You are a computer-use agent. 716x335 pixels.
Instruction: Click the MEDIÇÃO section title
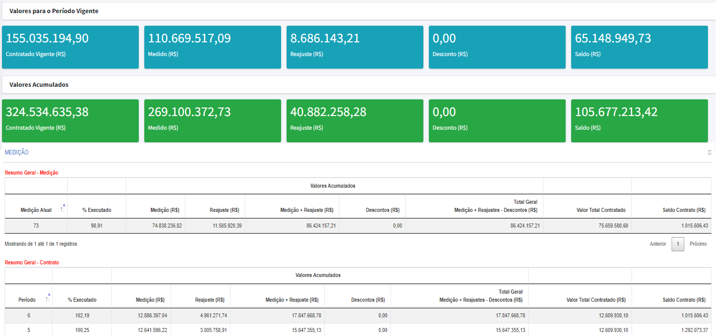pyautogui.click(x=17, y=152)
